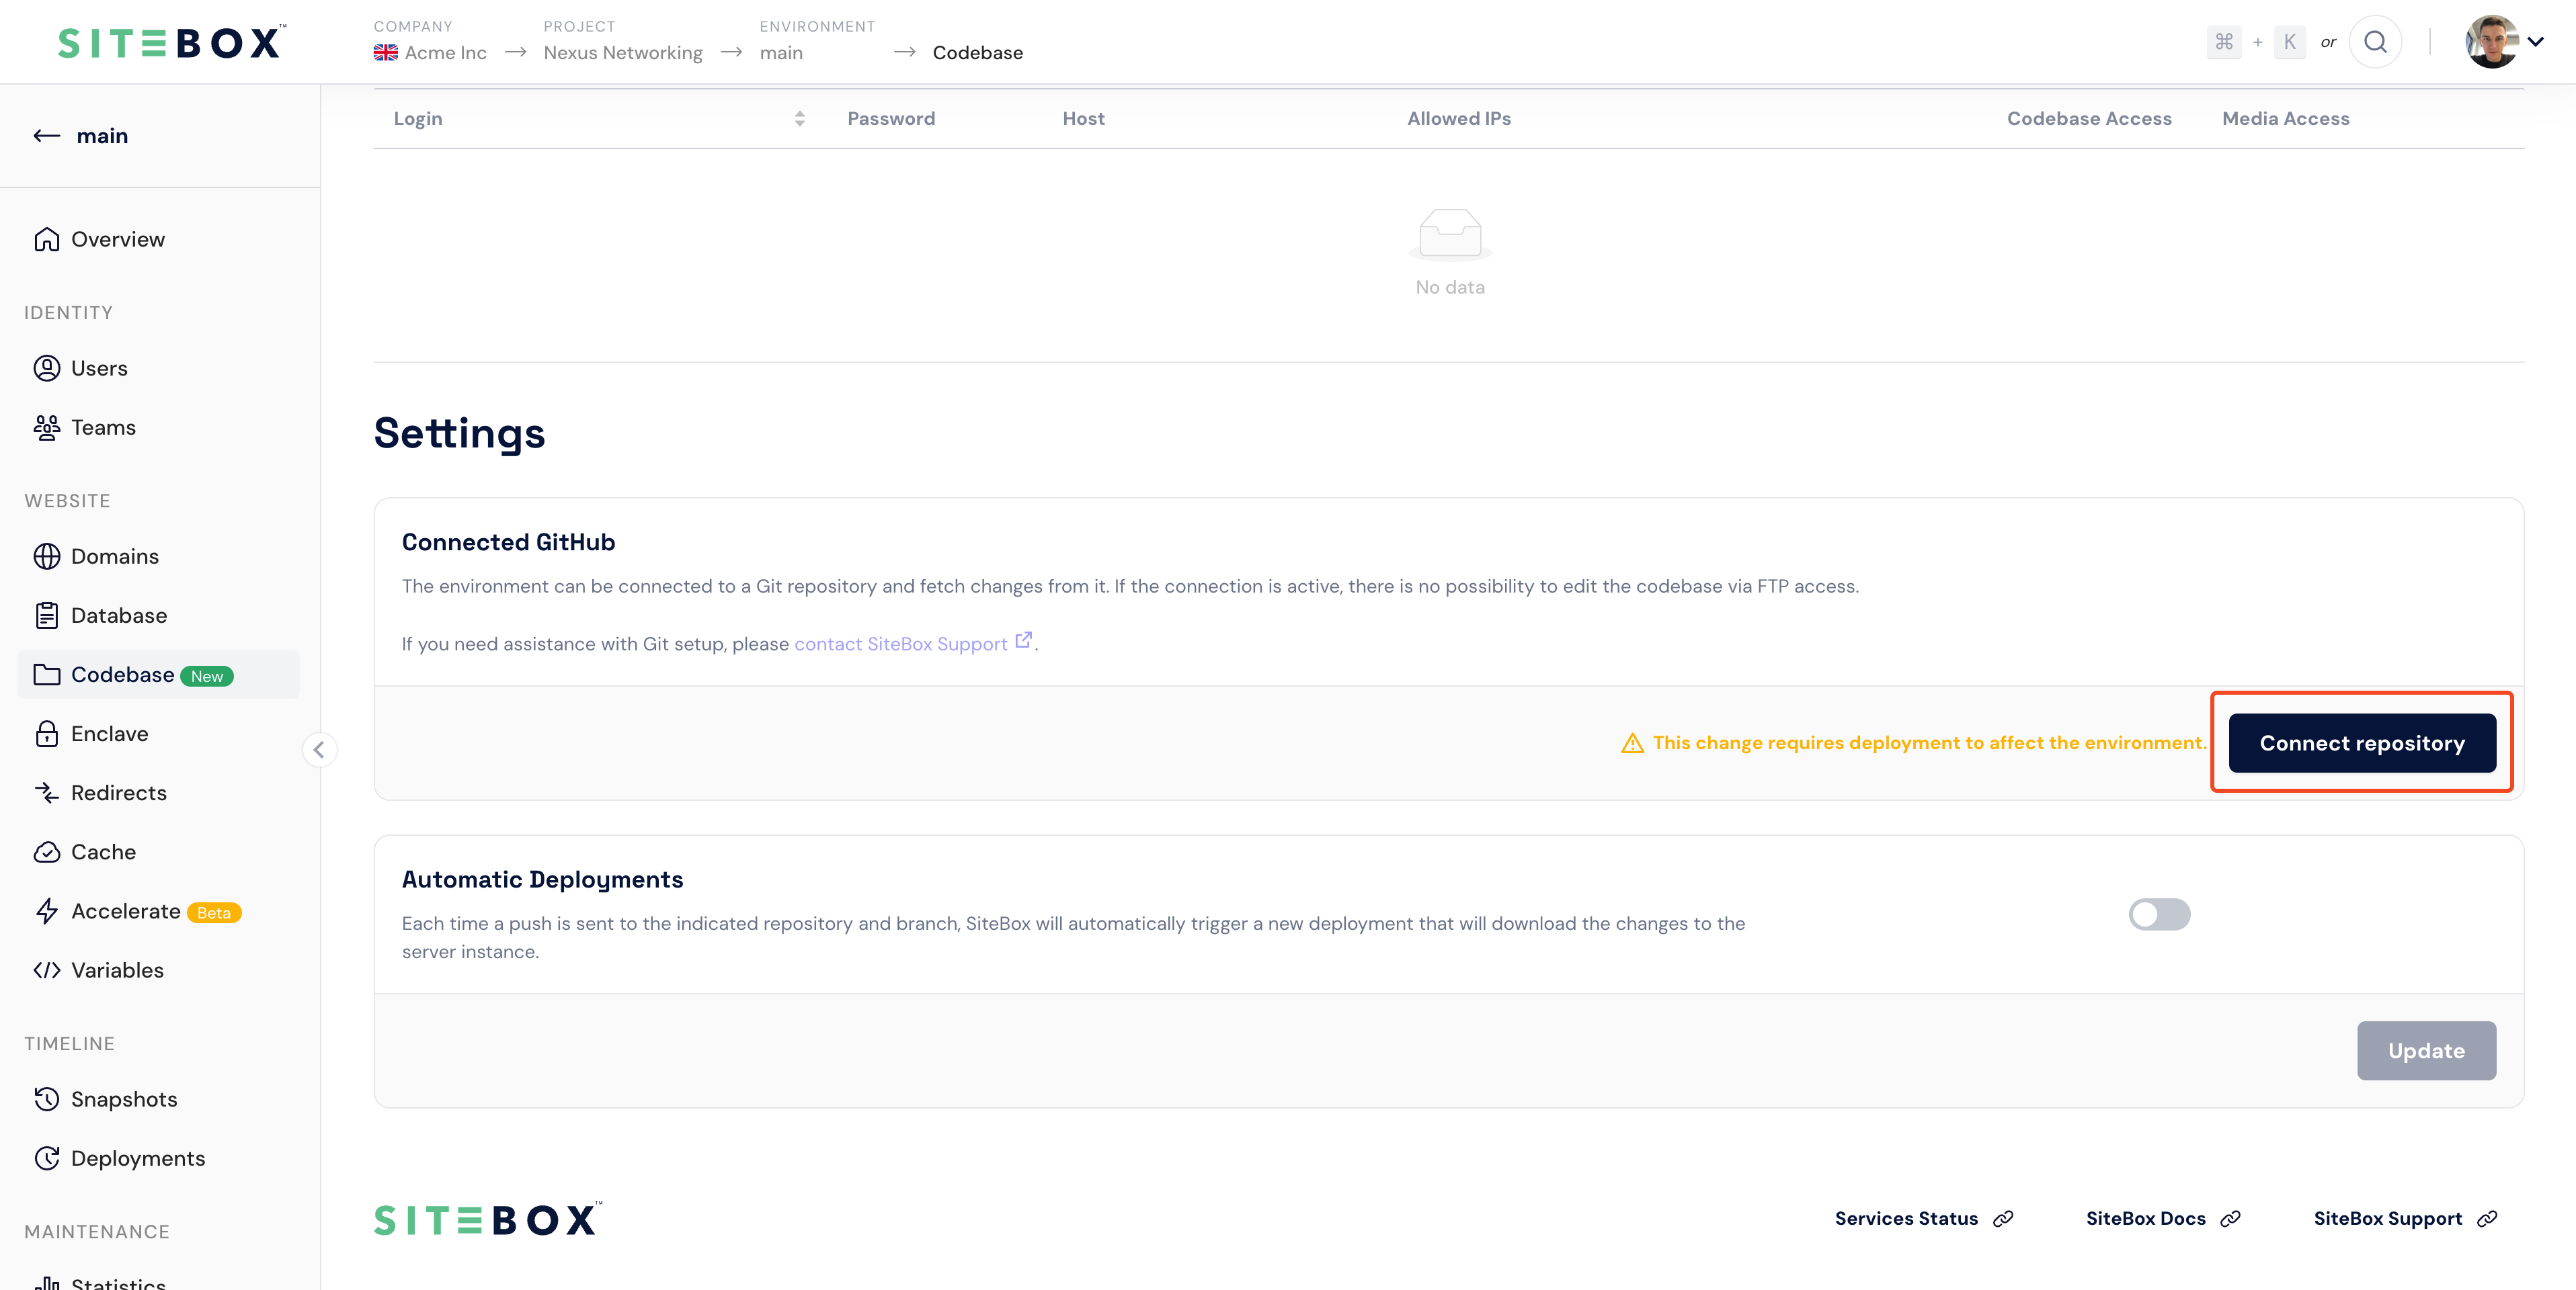This screenshot has width=2576, height=1290.
Task: Click the search magnifier icon
Action: pyautogui.click(x=2375, y=42)
